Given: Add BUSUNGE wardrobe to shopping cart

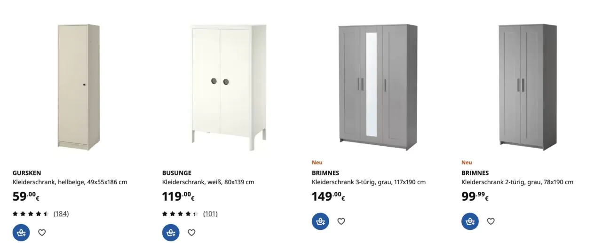Looking at the screenshot, I should pyautogui.click(x=171, y=232).
